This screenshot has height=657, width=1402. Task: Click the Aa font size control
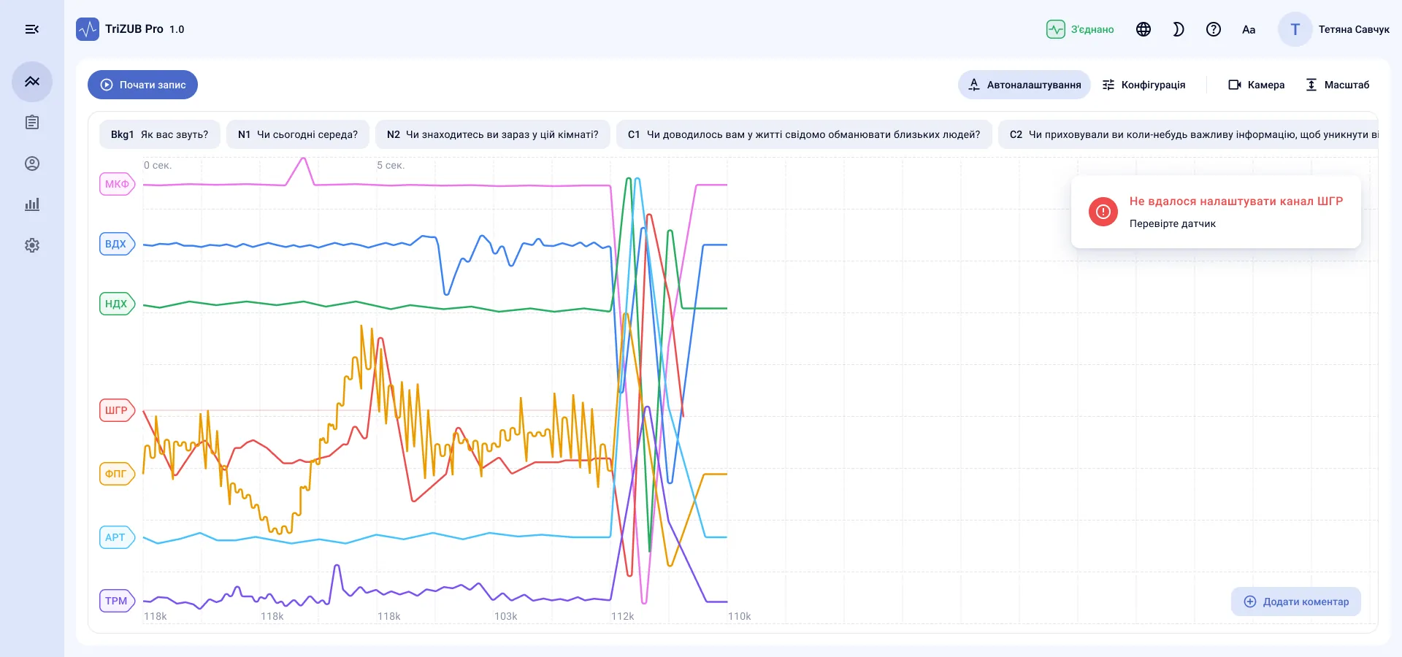(x=1249, y=29)
